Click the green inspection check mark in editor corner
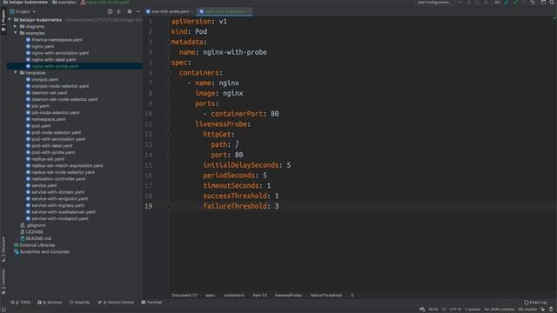The height and width of the screenshot is (313, 557). (x=554, y=18)
